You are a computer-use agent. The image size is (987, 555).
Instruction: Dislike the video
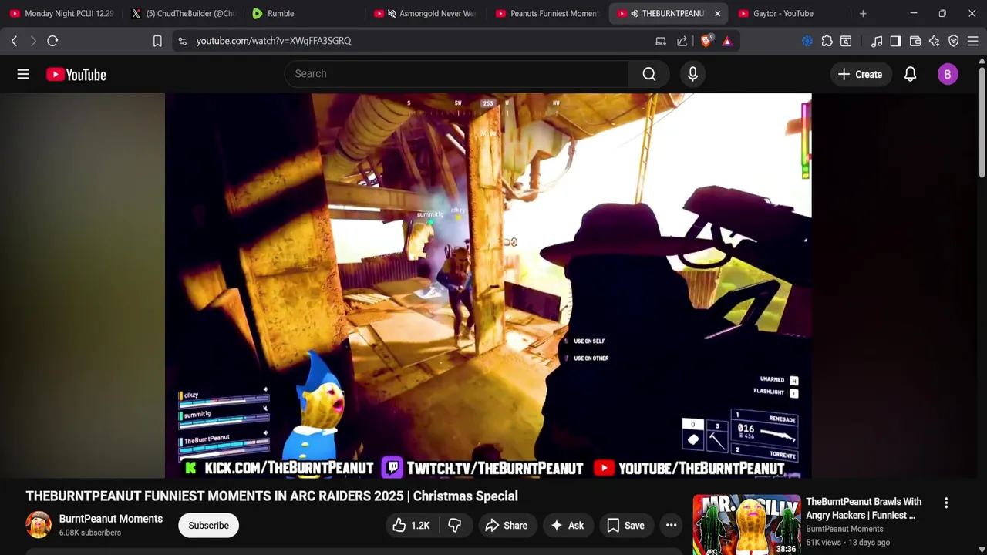pos(455,526)
